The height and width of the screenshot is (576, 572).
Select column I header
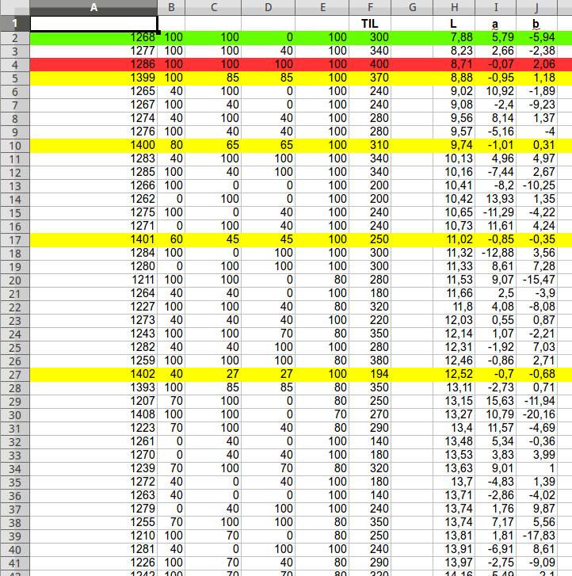(x=496, y=7)
